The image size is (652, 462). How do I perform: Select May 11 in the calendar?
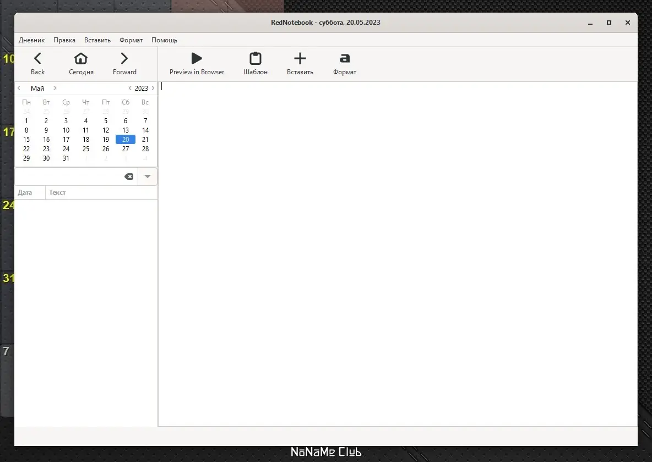pyautogui.click(x=86, y=130)
